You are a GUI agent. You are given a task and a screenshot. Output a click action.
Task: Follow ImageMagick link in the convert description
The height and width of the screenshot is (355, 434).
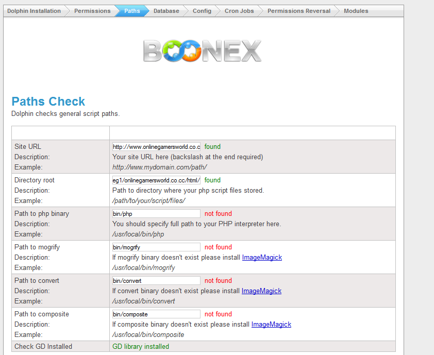(x=261, y=291)
